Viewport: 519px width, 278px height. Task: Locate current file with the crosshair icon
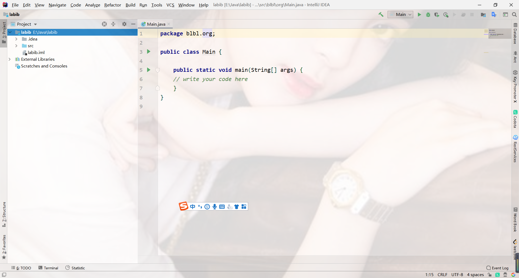(x=104, y=24)
